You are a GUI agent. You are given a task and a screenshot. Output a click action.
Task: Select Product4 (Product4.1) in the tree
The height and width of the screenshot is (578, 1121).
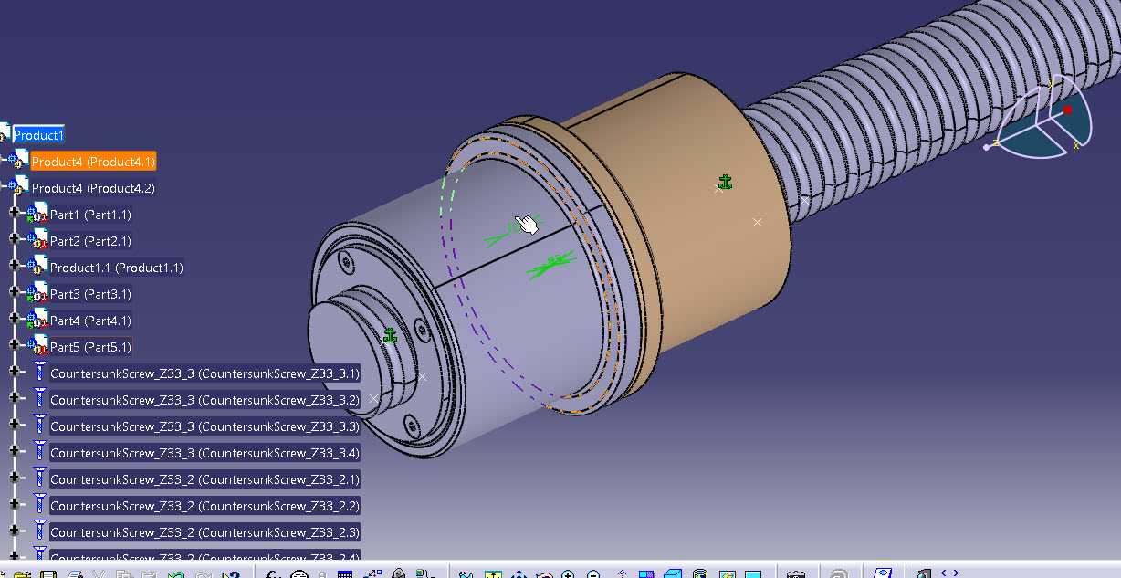click(93, 162)
